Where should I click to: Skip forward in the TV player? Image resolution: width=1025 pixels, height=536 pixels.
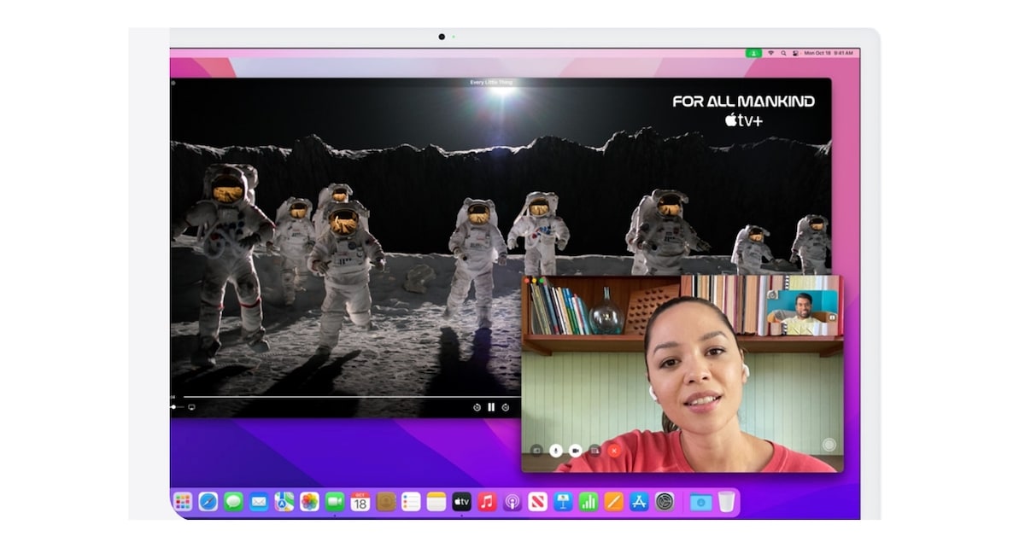point(506,407)
